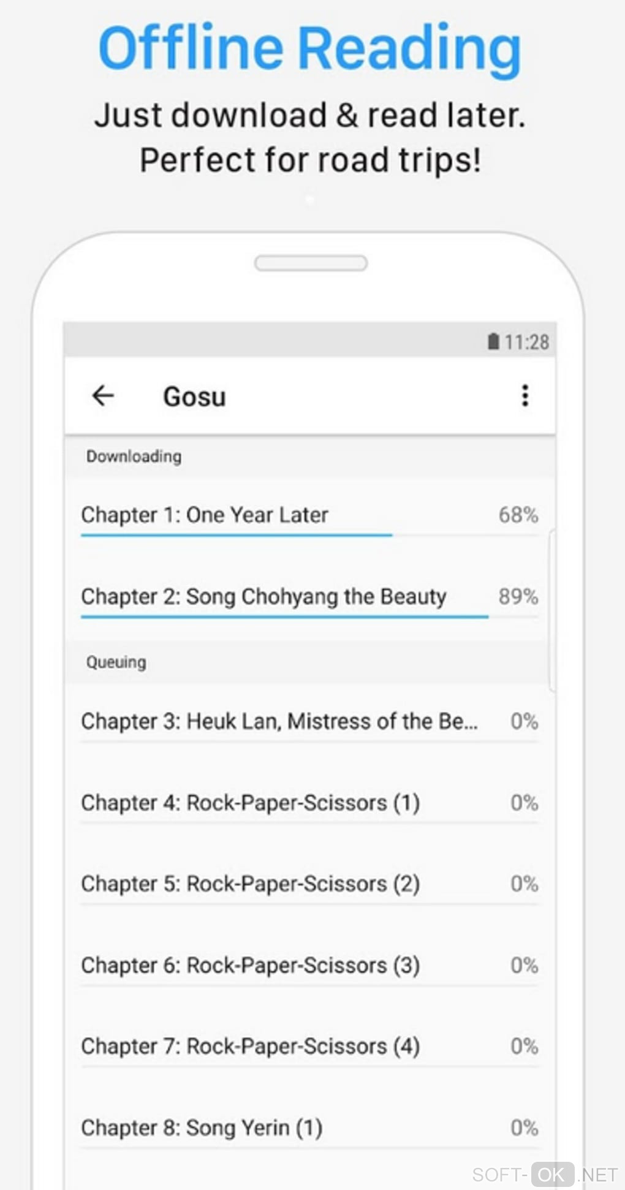
Task: Select the Gosu title text
Action: click(x=194, y=396)
